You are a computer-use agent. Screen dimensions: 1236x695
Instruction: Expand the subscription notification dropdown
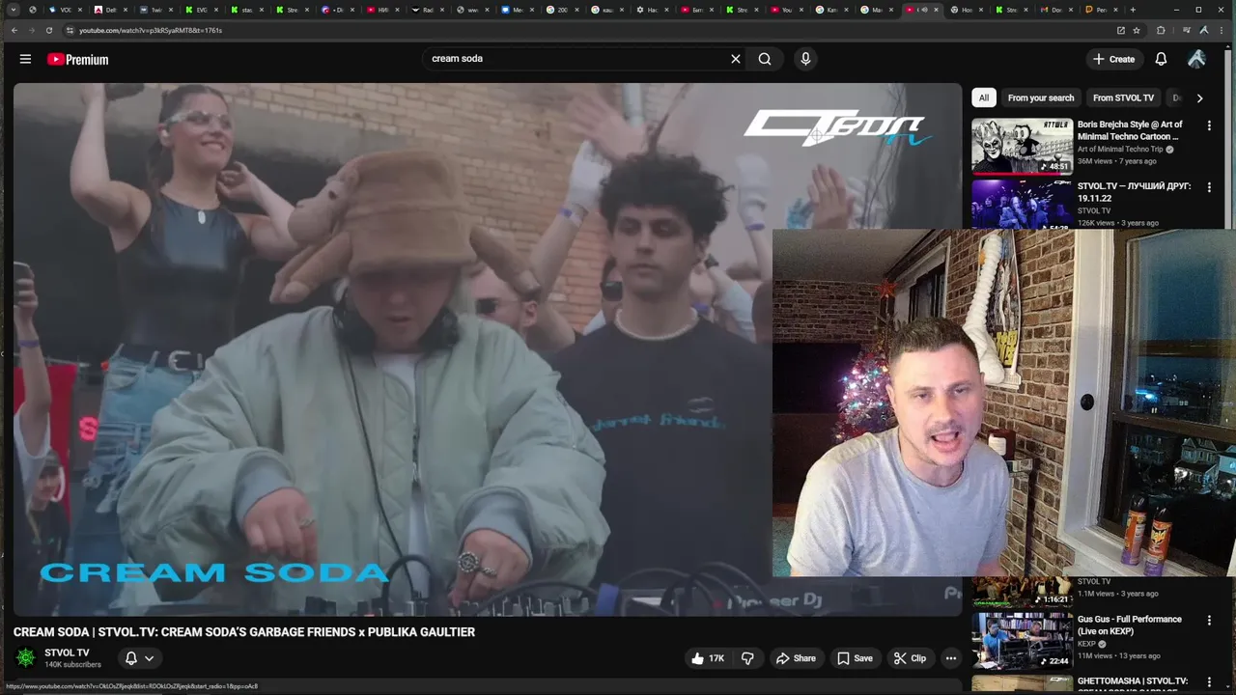point(140,658)
